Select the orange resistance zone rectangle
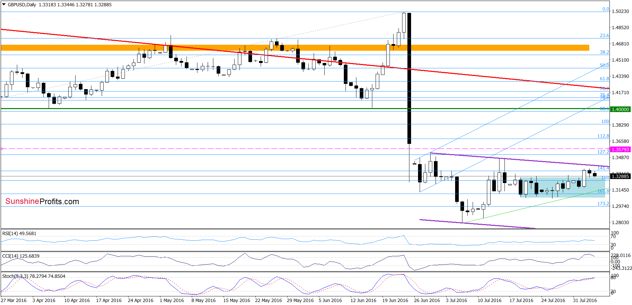This screenshot has width=632, height=305. click(295, 48)
